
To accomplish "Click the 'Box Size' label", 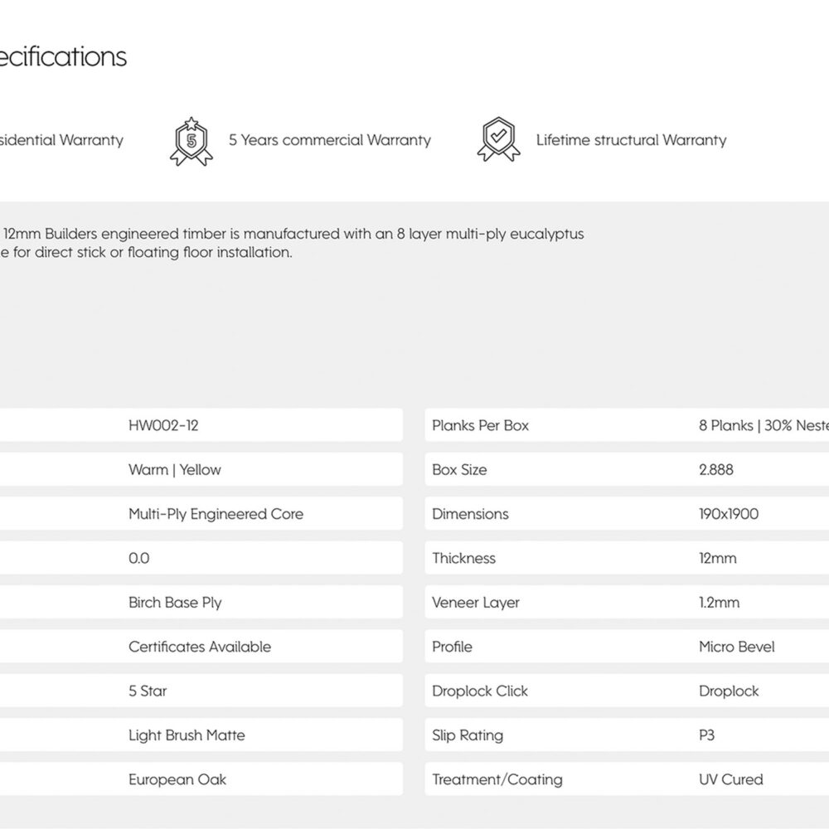I will (459, 469).
